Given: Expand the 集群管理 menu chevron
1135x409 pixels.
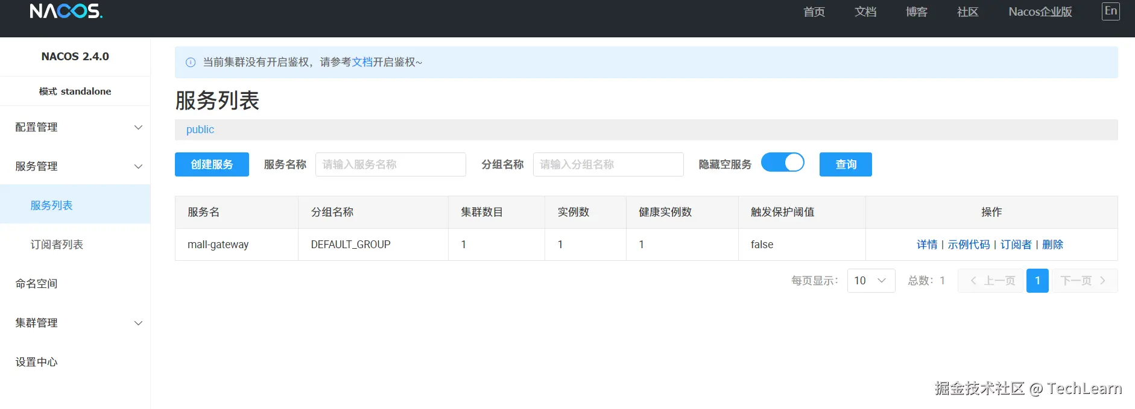Looking at the screenshot, I should [x=138, y=323].
